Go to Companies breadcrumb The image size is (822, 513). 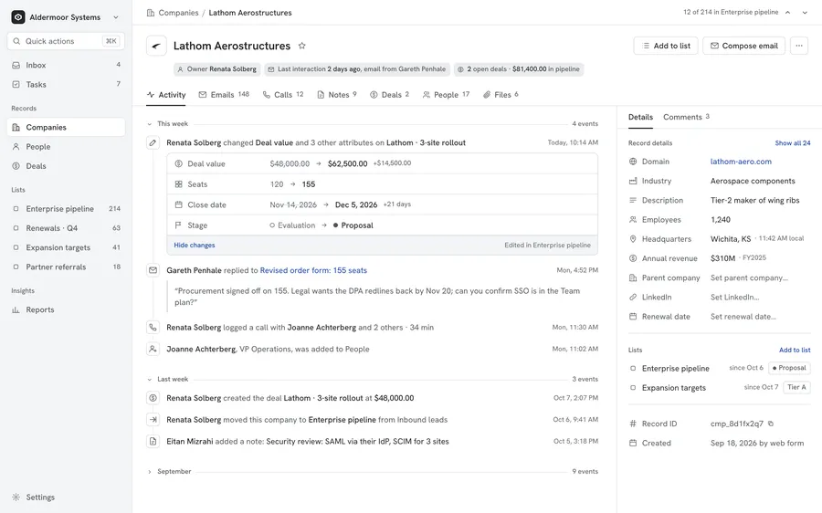coord(178,13)
